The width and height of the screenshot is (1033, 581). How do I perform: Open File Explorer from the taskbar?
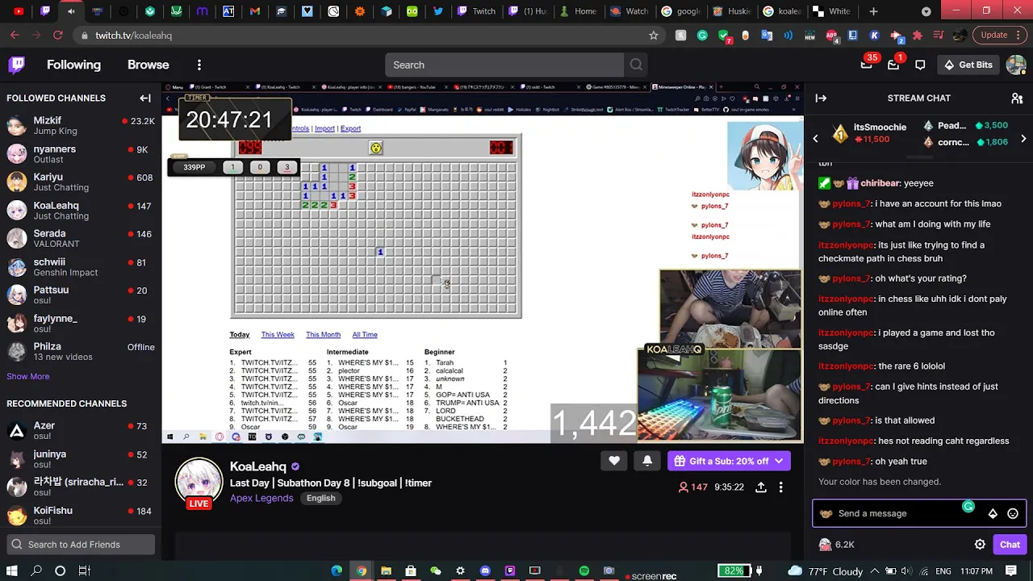point(386,571)
